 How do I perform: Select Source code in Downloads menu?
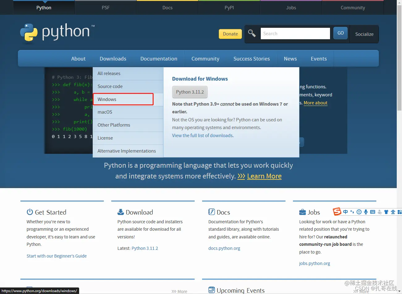coord(128,86)
